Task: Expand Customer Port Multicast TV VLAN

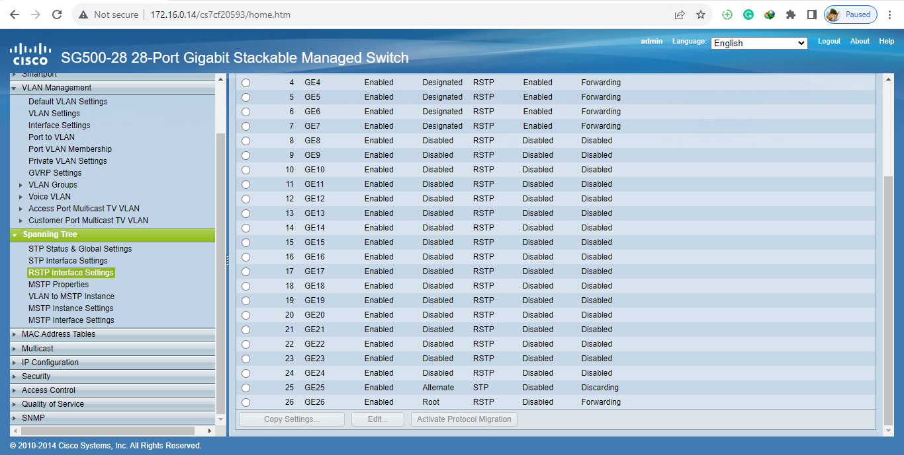Action: pos(21,221)
